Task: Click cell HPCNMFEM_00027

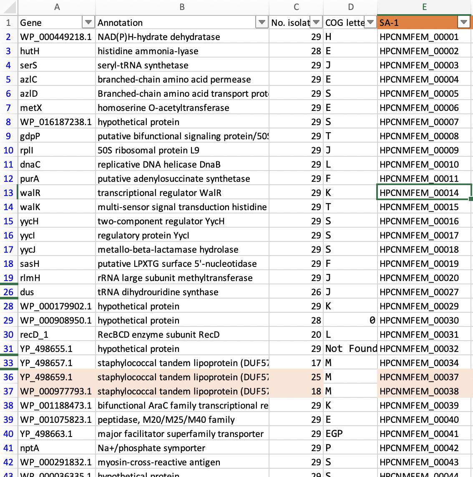Action: pos(424,292)
